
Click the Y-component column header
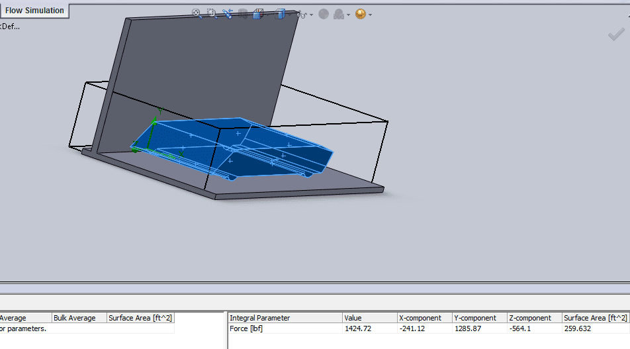(480, 318)
